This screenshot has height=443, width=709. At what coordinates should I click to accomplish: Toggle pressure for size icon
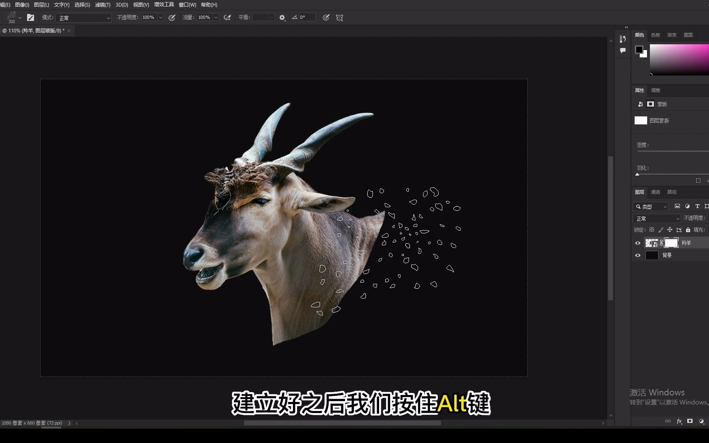pos(326,18)
